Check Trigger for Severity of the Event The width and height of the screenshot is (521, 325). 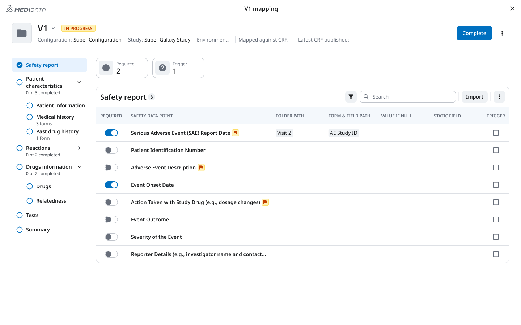(496, 237)
